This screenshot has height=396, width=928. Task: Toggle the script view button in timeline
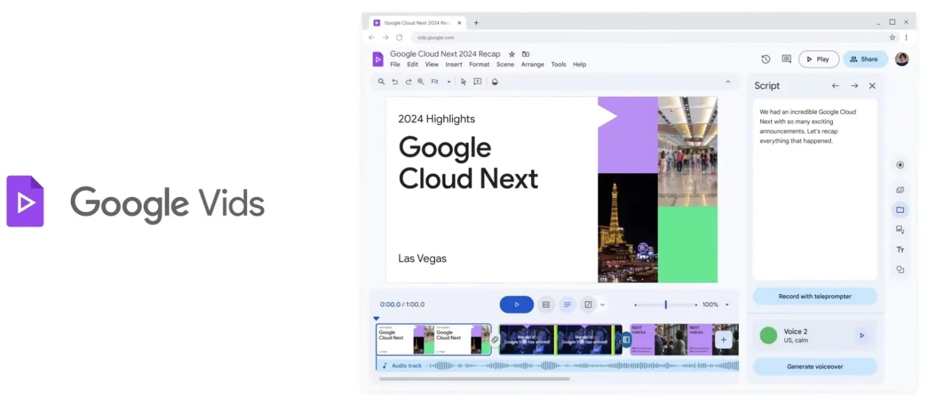coord(567,305)
